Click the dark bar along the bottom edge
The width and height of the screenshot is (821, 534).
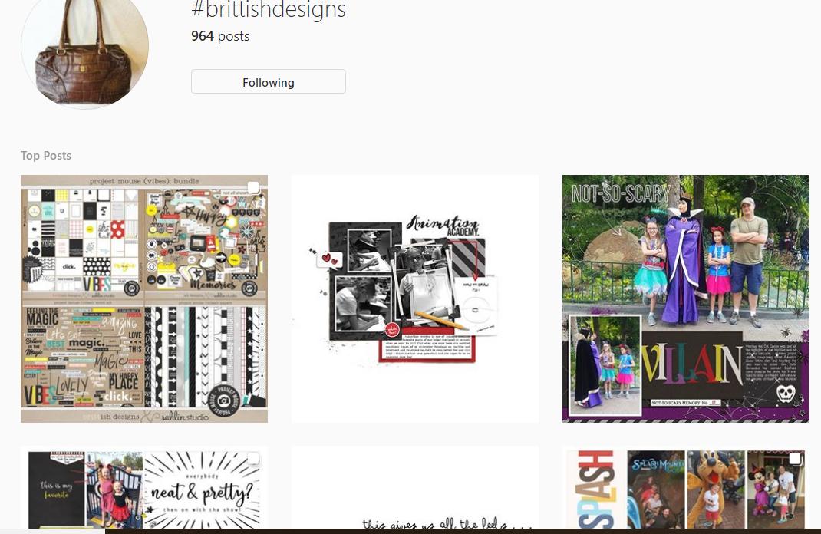tap(463, 532)
